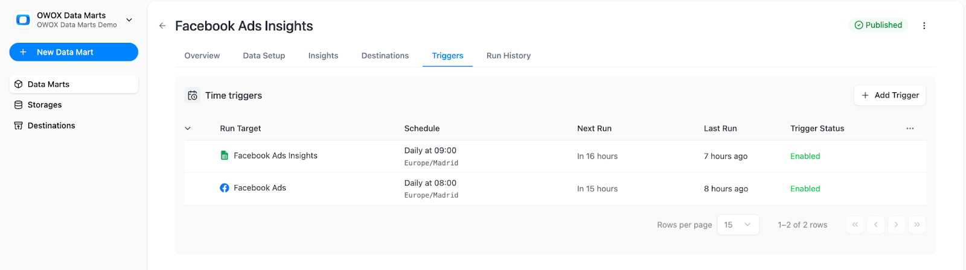This screenshot has height=270, width=966.
Task: Switch to the Run History tab
Action: (x=508, y=55)
